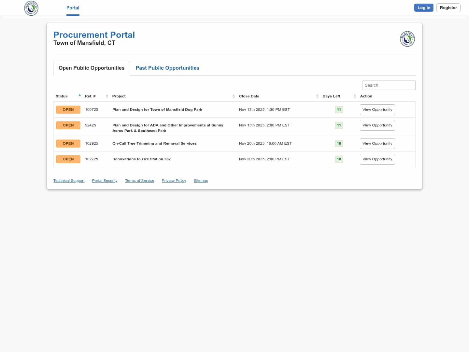469x352 pixels.
Task: Go to the Sitemap link
Action: [x=201, y=181]
